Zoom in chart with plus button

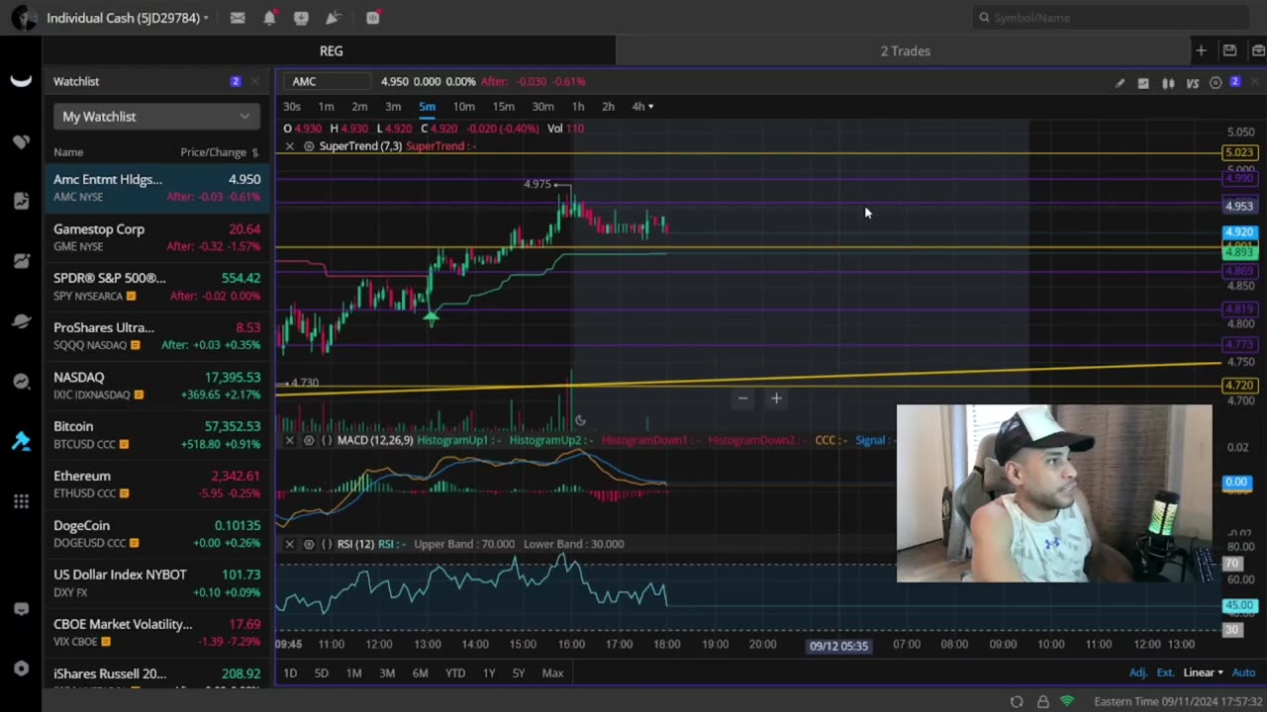pyautogui.click(x=776, y=399)
